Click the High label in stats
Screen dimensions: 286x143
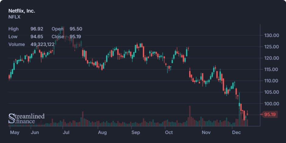[13, 29]
